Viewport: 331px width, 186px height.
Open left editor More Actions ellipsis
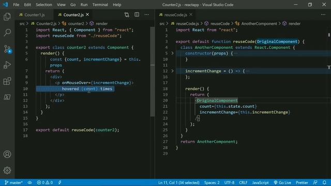pos(147,14)
